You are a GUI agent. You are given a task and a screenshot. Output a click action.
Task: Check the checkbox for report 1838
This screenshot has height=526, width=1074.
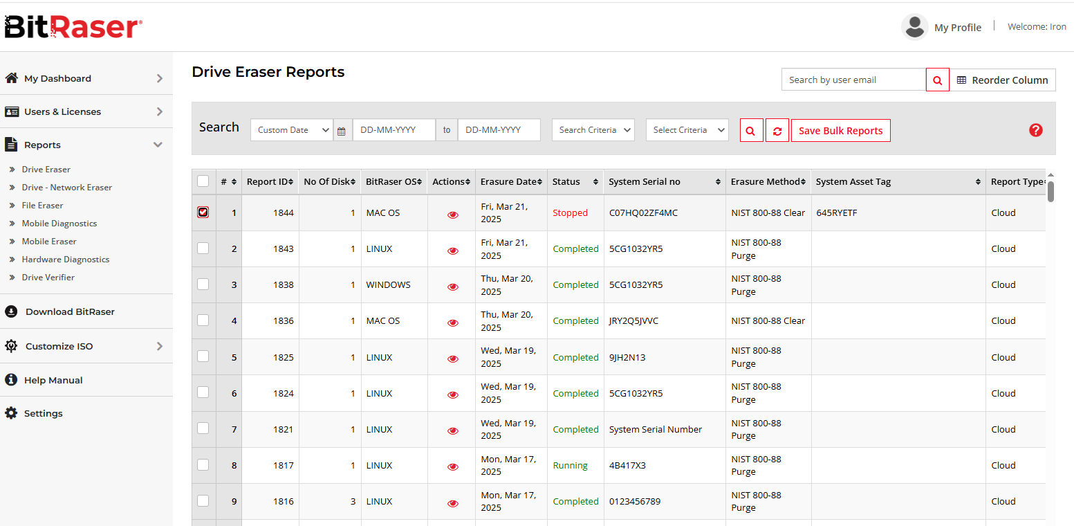pyautogui.click(x=203, y=284)
